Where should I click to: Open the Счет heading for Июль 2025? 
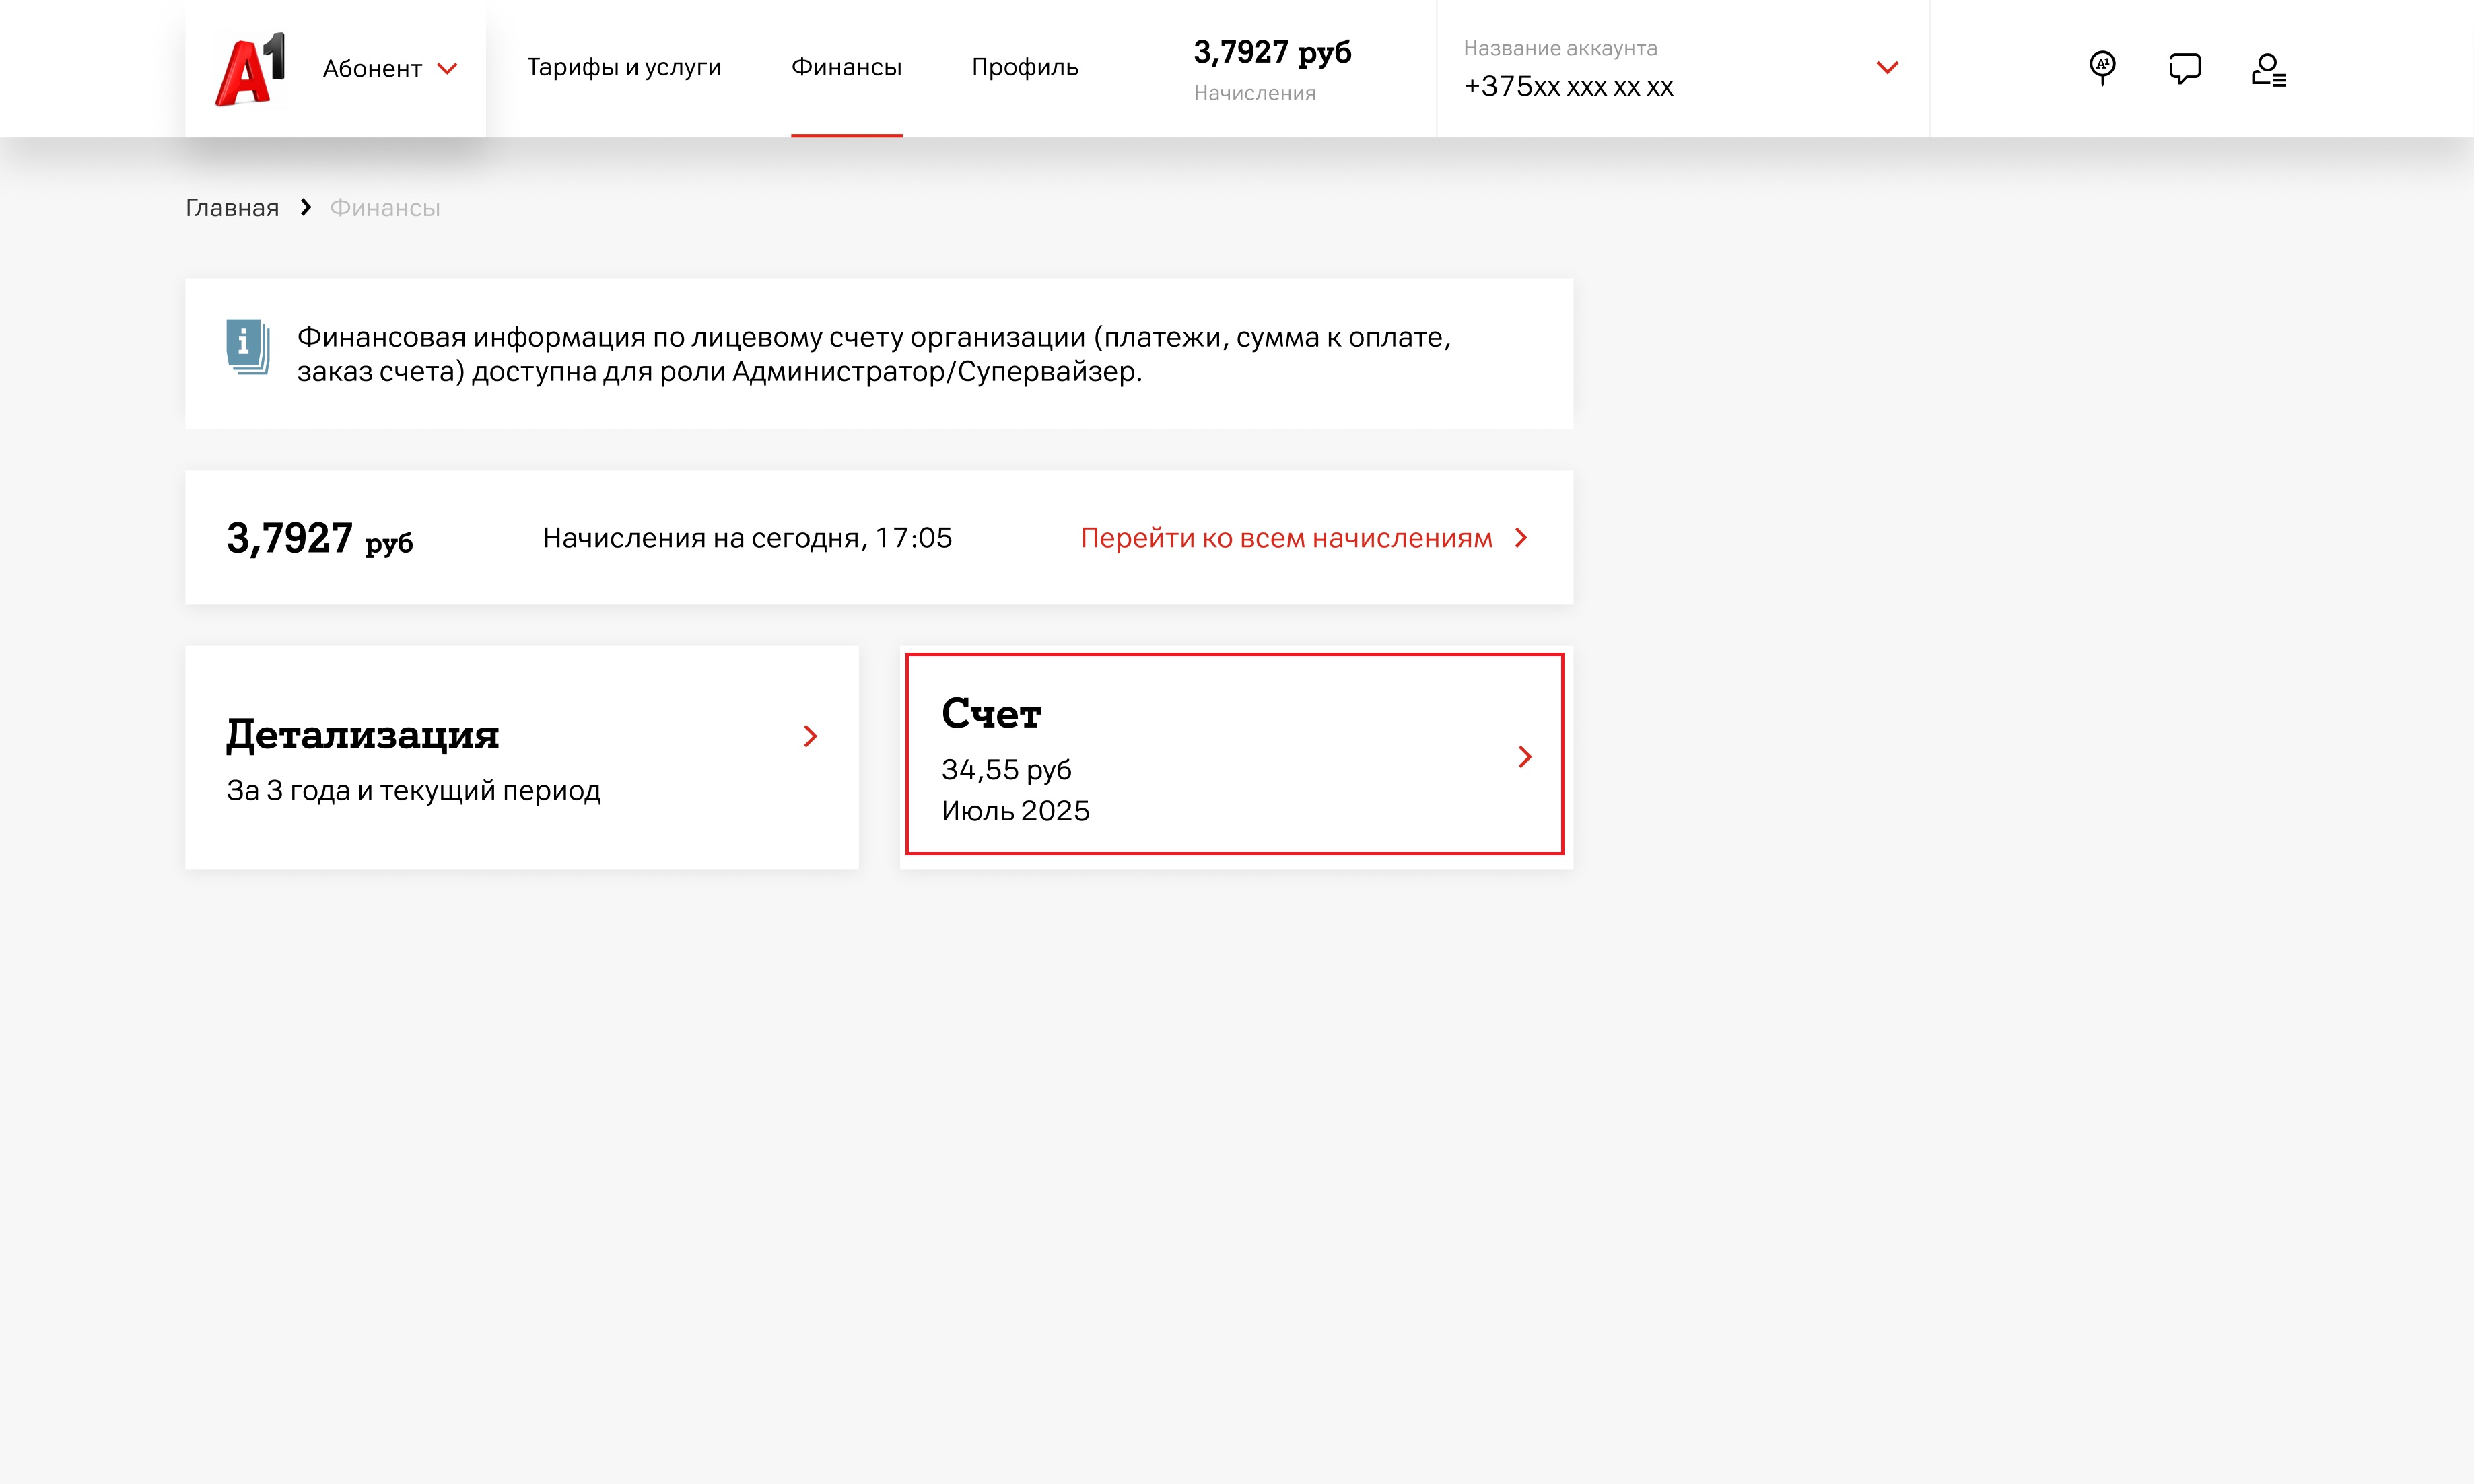(991, 714)
